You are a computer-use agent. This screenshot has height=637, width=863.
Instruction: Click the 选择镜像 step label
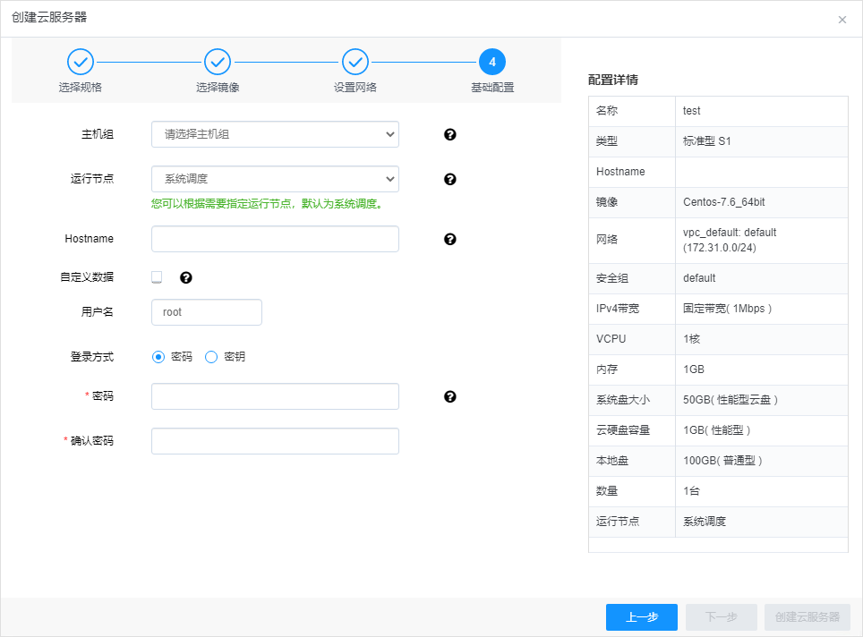click(218, 88)
